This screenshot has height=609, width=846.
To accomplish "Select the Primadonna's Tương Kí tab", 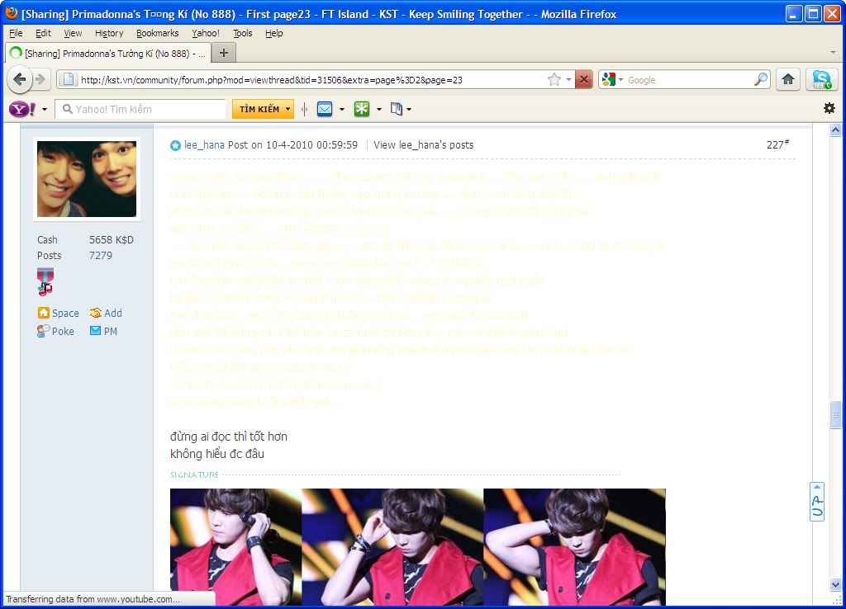I will click(x=107, y=53).
